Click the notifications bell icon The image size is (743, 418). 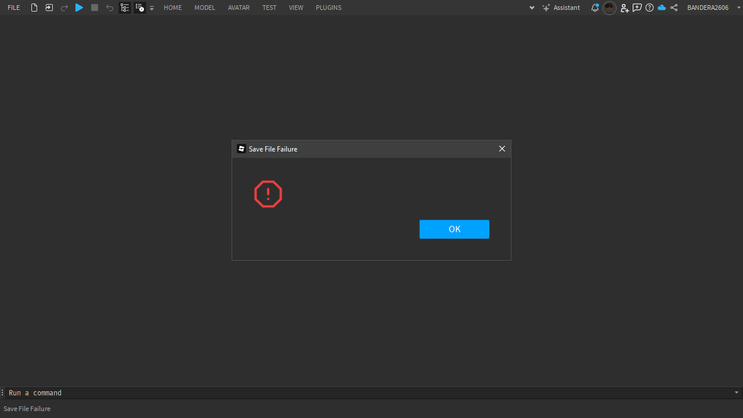coord(594,8)
